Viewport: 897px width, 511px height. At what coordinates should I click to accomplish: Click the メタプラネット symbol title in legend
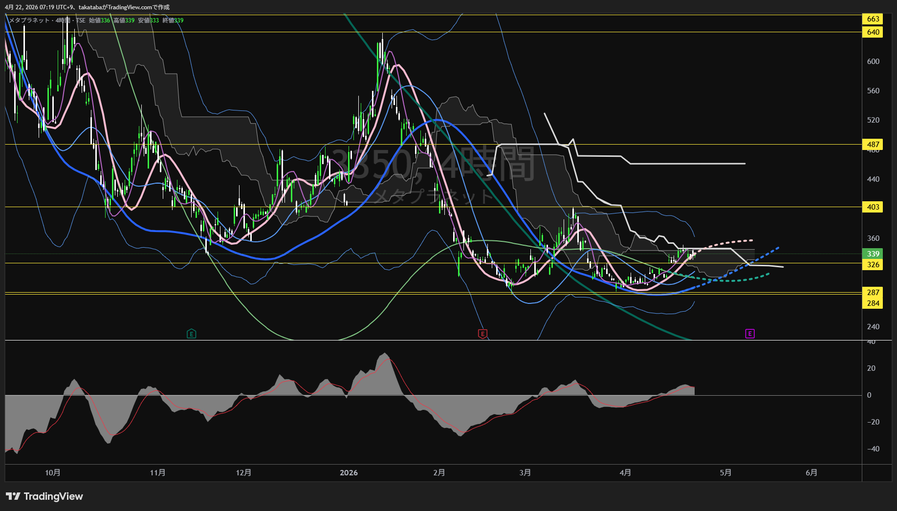29,21
